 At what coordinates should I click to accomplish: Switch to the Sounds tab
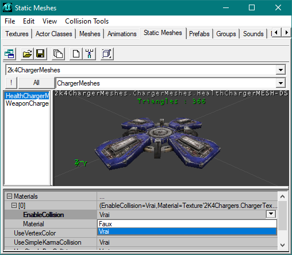[x=253, y=34]
